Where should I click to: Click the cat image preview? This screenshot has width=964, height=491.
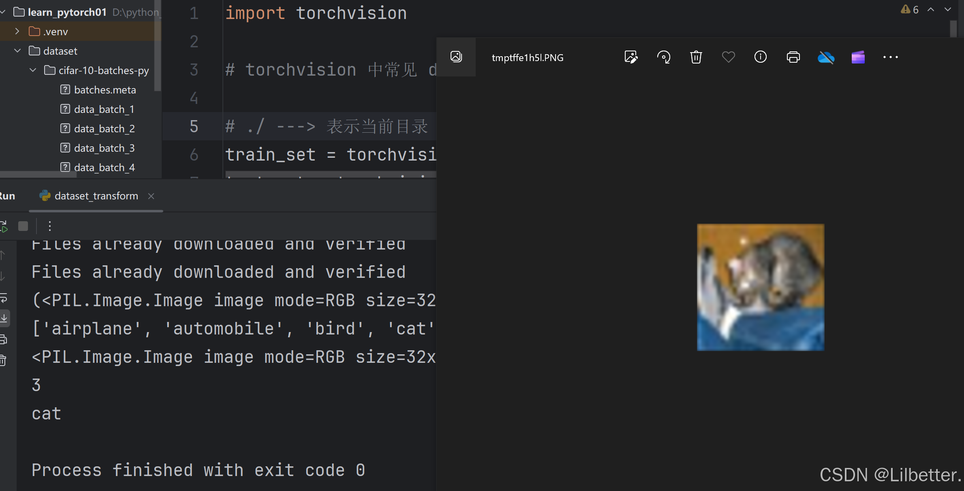click(760, 287)
